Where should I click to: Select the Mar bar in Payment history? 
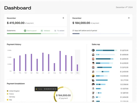click(x=26, y=63)
